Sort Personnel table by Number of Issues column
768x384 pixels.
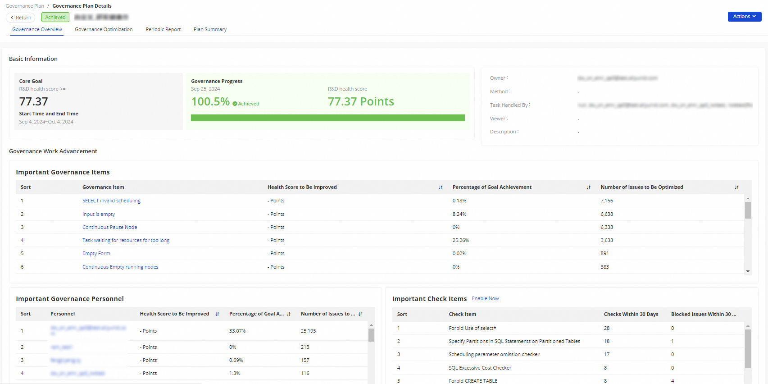pyautogui.click(x=360, y=314)
